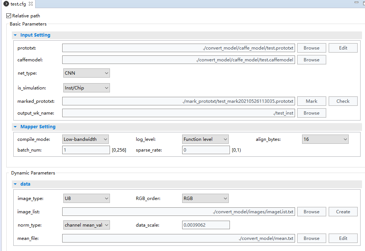Click the mean_file path field
The height and width of the screenshot is (251, 365).
click(x=178, y=238)
